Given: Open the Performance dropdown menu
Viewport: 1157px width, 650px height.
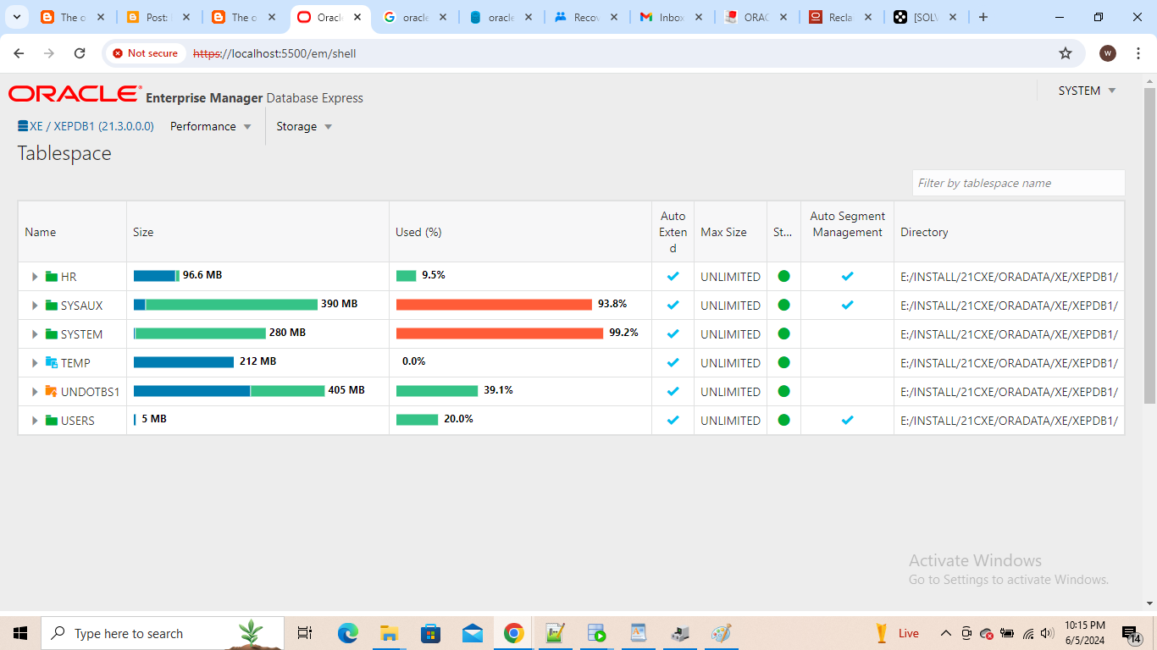Looking at the screenshot, I should [x=211, y=126].
